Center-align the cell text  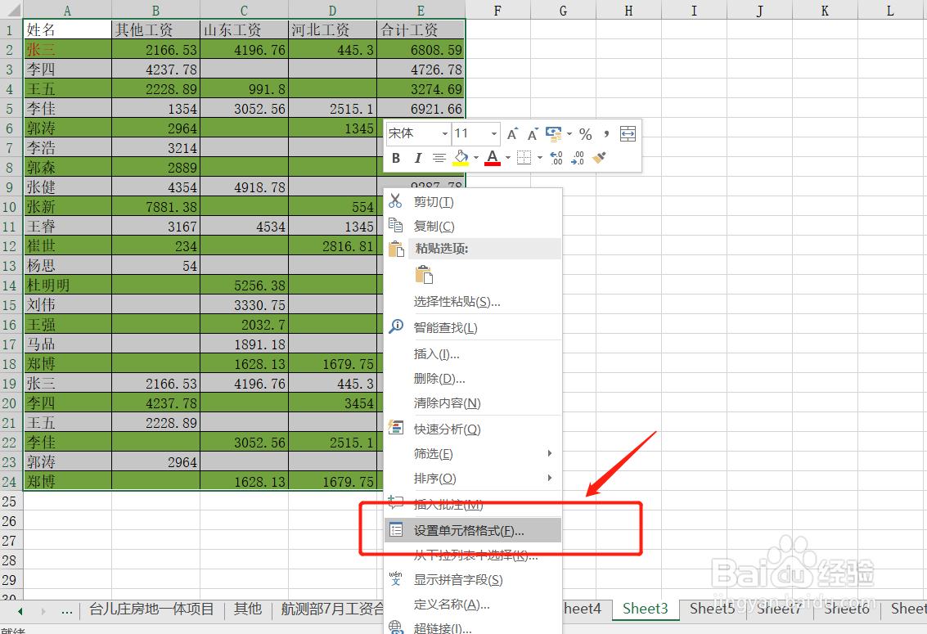[x=439, y=158]
